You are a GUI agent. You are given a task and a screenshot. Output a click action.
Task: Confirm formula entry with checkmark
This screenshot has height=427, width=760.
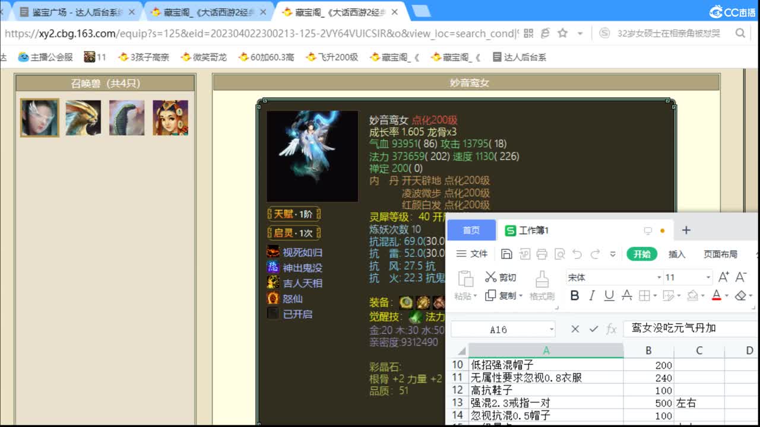pyautogui.click(x=593, y=329)
